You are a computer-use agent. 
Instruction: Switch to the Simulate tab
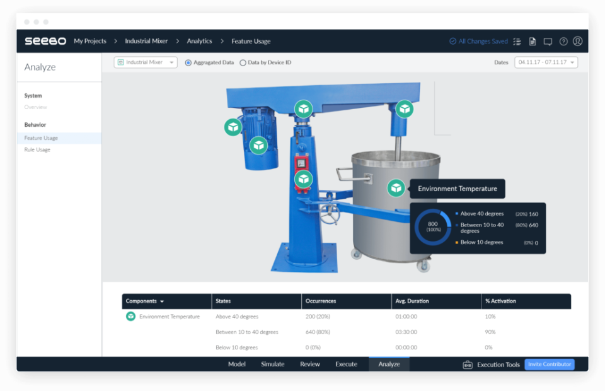[272, 364]
